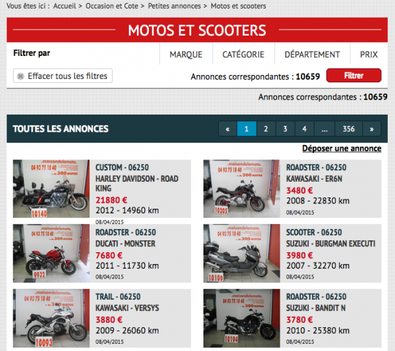The width and height of the screenshot is (395, 351).
Task: Click SCOOTER - 06250 category text
Action: pyautogui.click(x=314, y=232)
